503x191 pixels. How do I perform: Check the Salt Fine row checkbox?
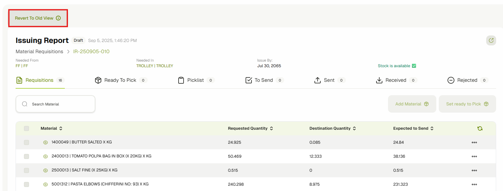[26, 170]
